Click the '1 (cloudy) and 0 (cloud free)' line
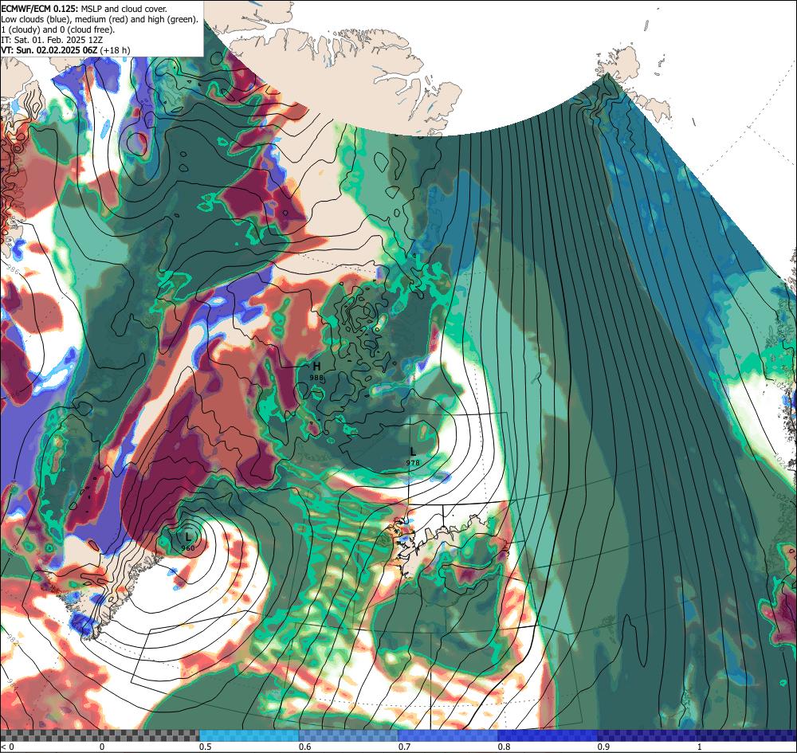 [x=58, y=29]
